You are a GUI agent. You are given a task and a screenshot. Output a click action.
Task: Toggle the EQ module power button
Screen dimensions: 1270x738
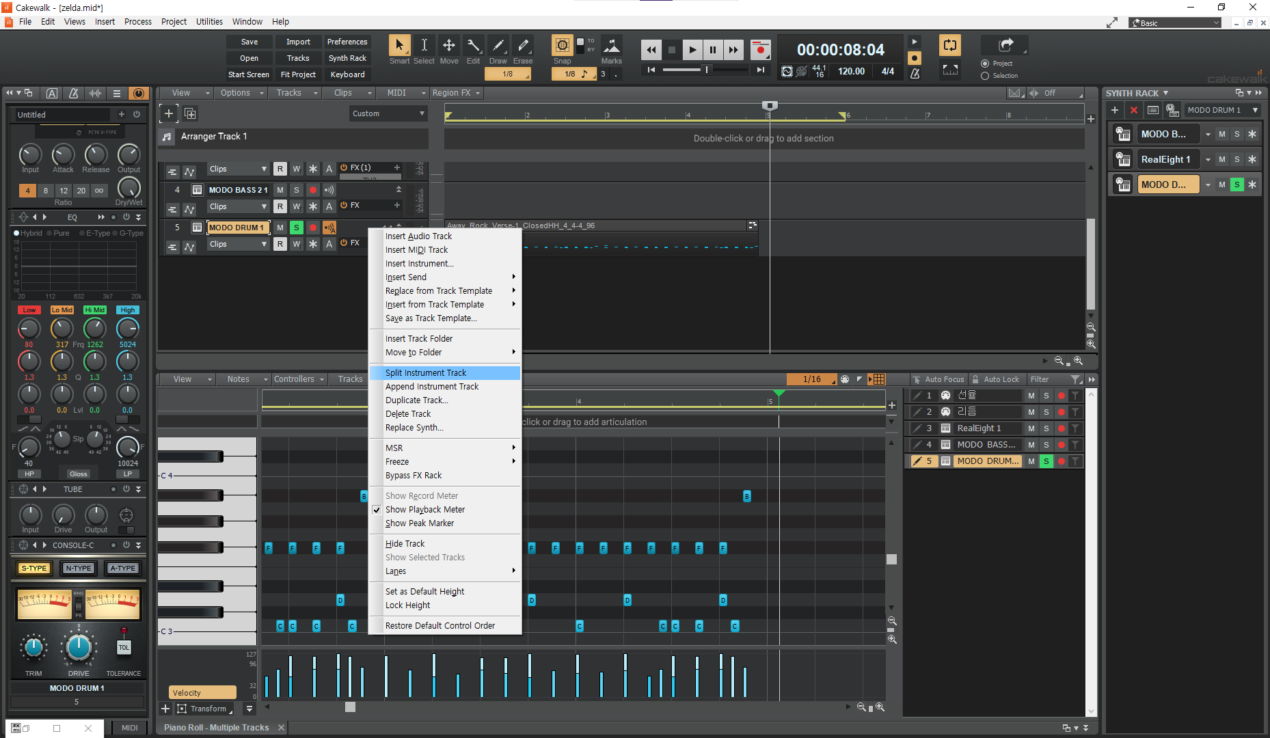126,217
